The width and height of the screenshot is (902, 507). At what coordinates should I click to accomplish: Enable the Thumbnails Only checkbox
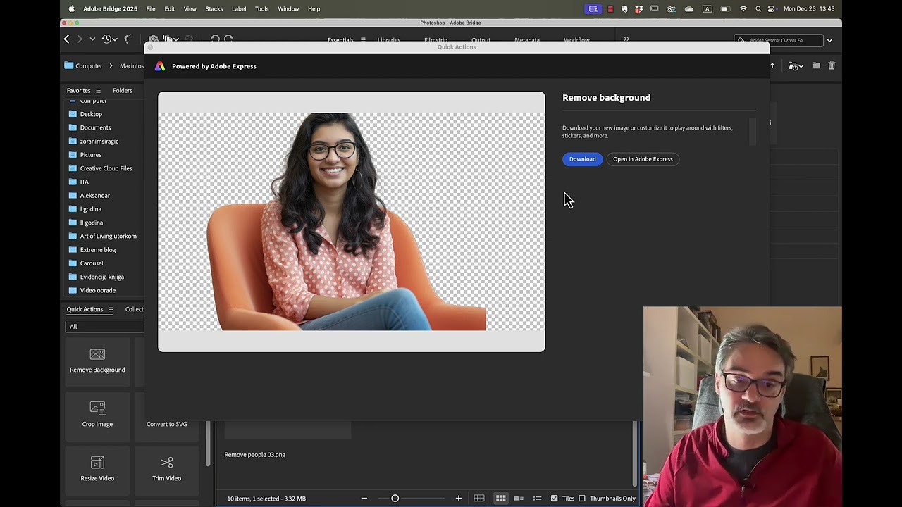pos(582,499)
